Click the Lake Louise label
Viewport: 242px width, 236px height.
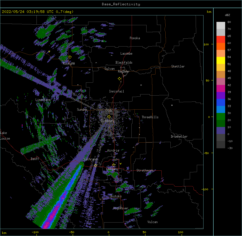click(x=5, y=136)
